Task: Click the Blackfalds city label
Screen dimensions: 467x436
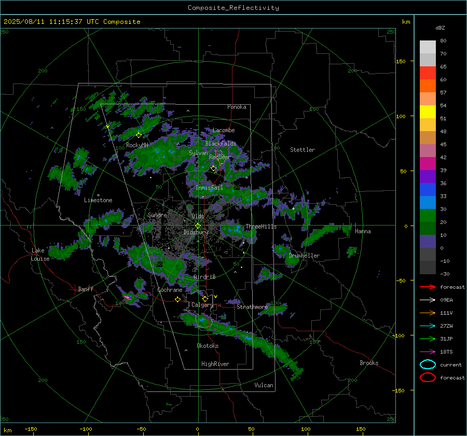Action: (x=221, y=144)
